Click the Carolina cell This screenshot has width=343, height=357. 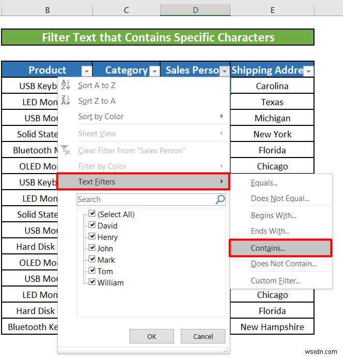pyautogui.click(x=272, y=86)
